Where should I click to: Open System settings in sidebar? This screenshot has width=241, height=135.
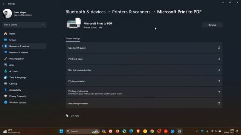pos(24,40)
